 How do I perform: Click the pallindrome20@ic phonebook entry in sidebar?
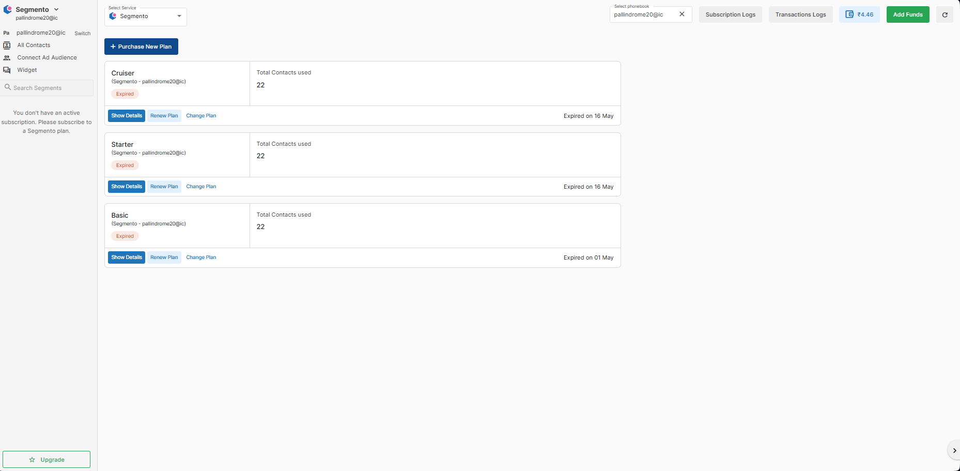point(41,33)
